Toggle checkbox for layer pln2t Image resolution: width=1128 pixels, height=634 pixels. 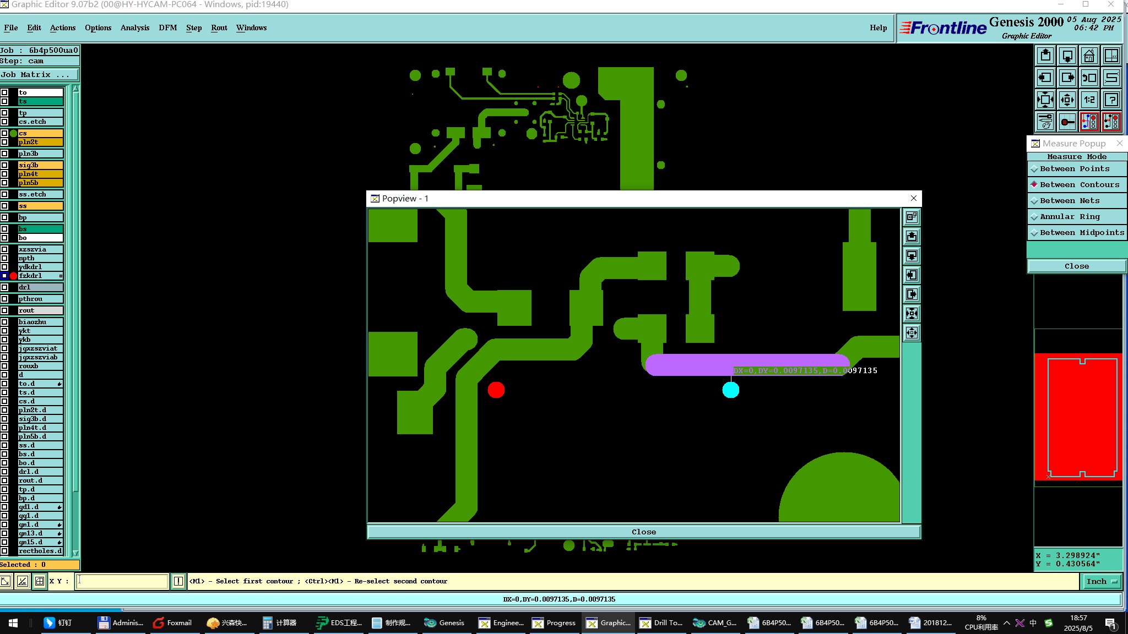coord(4,142)
